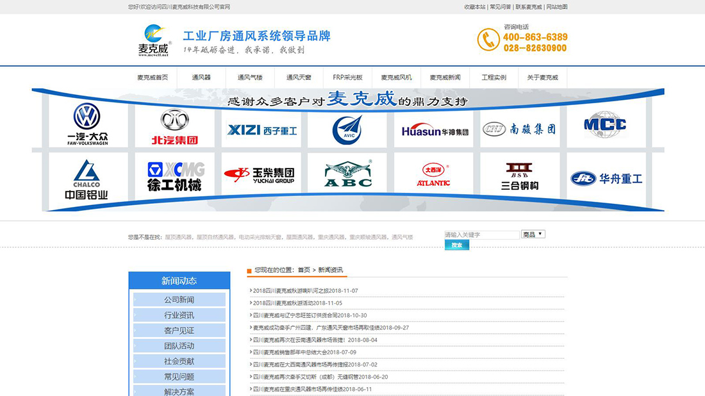
Task: Select 公司新闻 in the sidebar
Action: pyautogui.click(x=179, y=300)
